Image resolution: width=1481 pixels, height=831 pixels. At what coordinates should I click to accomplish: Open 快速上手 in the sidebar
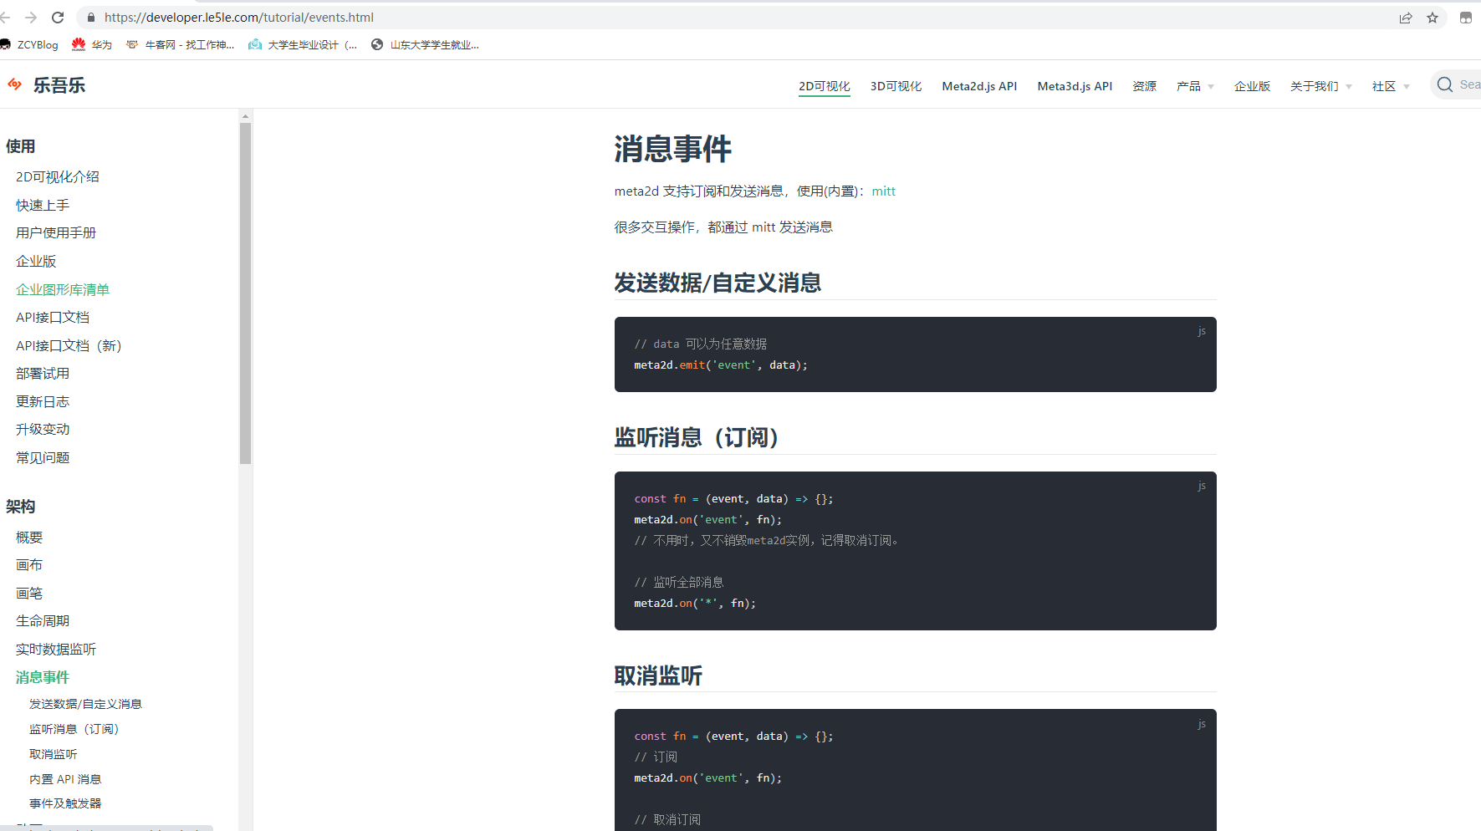coord(42,205)
